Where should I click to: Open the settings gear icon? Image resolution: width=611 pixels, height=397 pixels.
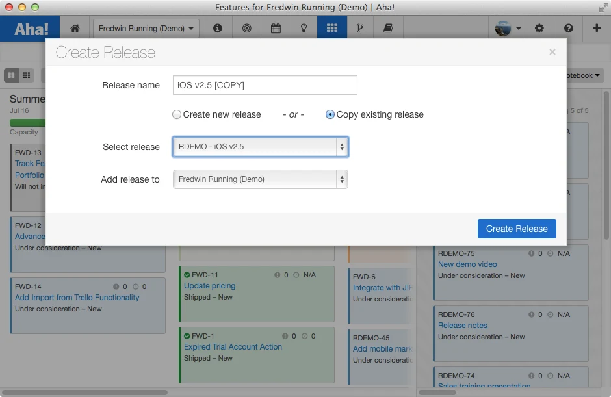click(x=539, y=28)
